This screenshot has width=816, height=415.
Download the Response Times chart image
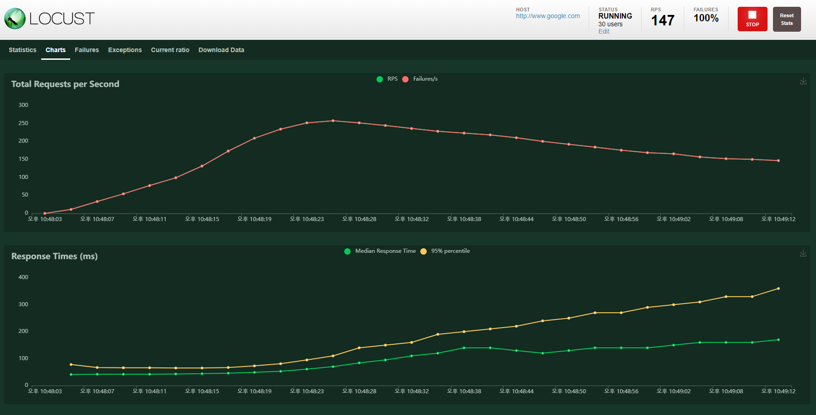point(803,253)
